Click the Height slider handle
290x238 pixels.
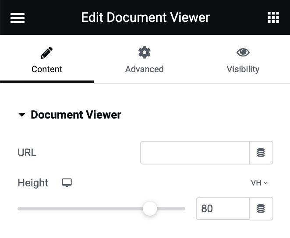coord(150,209)
